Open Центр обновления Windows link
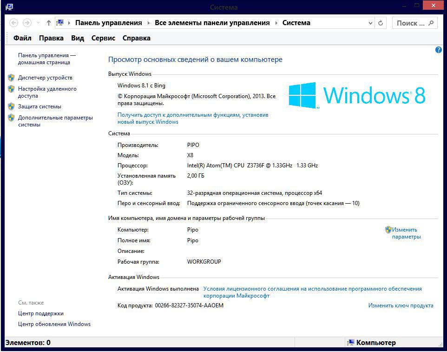Image resolution: width=447 pixels, height=352 pixels. [54, 324]
